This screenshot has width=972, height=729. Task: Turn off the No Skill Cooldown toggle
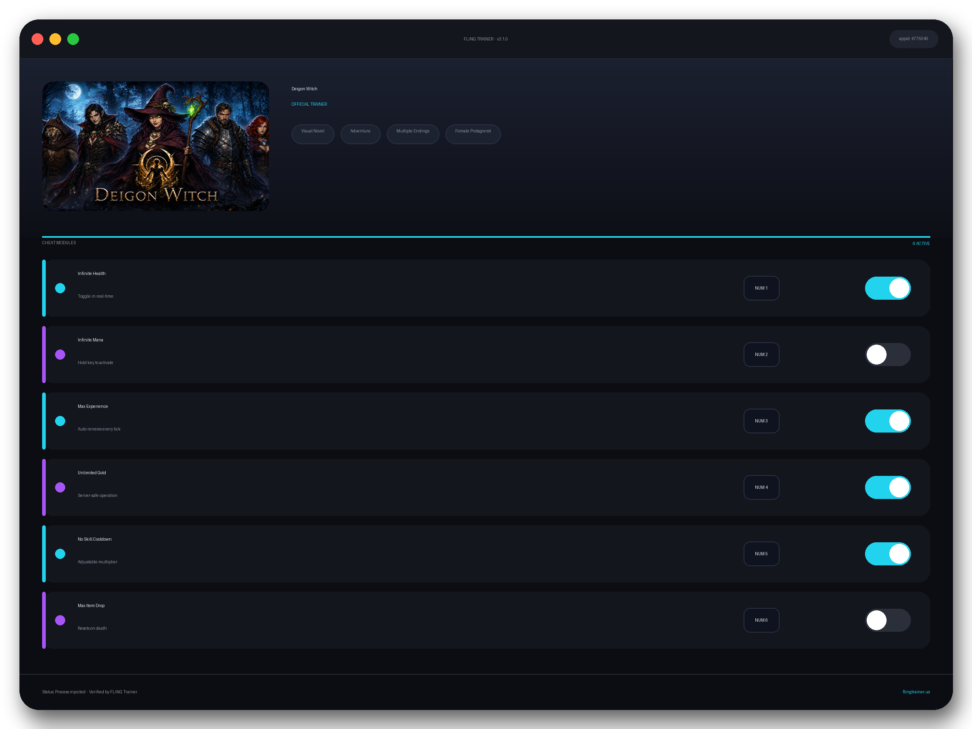click(888, 554)
